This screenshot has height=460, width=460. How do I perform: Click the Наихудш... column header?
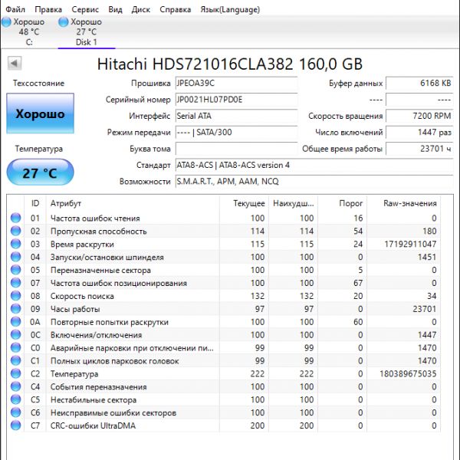(293, 203)
